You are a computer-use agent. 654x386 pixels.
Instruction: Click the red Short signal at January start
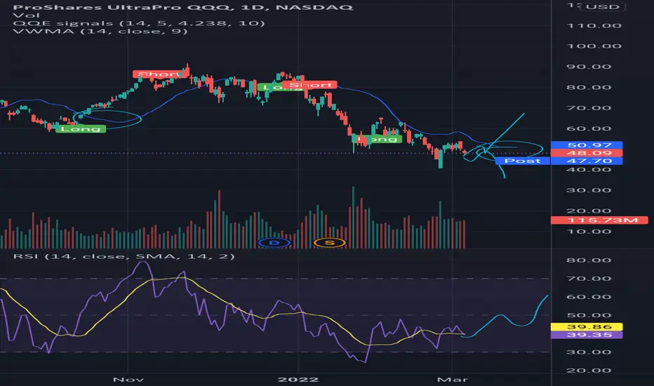310,85
